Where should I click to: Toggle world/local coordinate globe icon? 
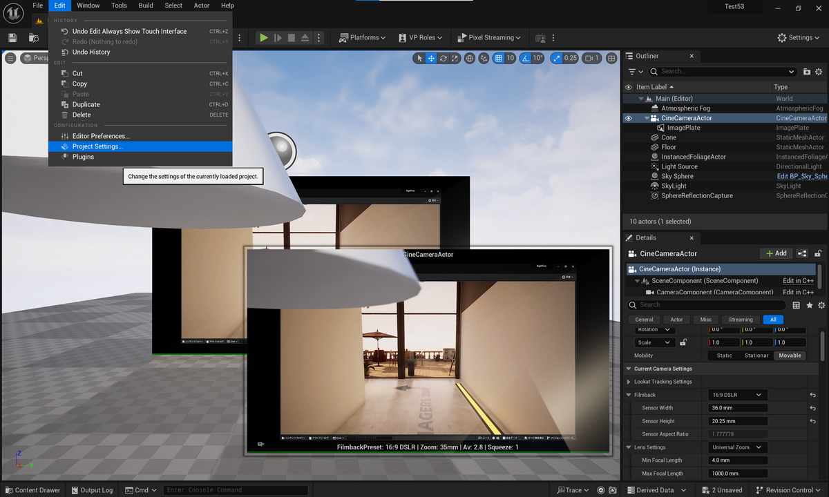pyautogui.click(x=470, y=59)
